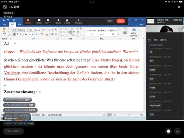Switch to the audience 62 tab

coord(164,40)
